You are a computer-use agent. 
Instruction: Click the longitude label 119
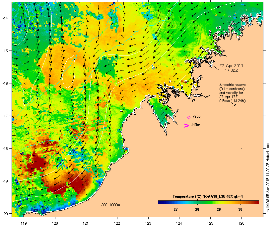(24, 223)
